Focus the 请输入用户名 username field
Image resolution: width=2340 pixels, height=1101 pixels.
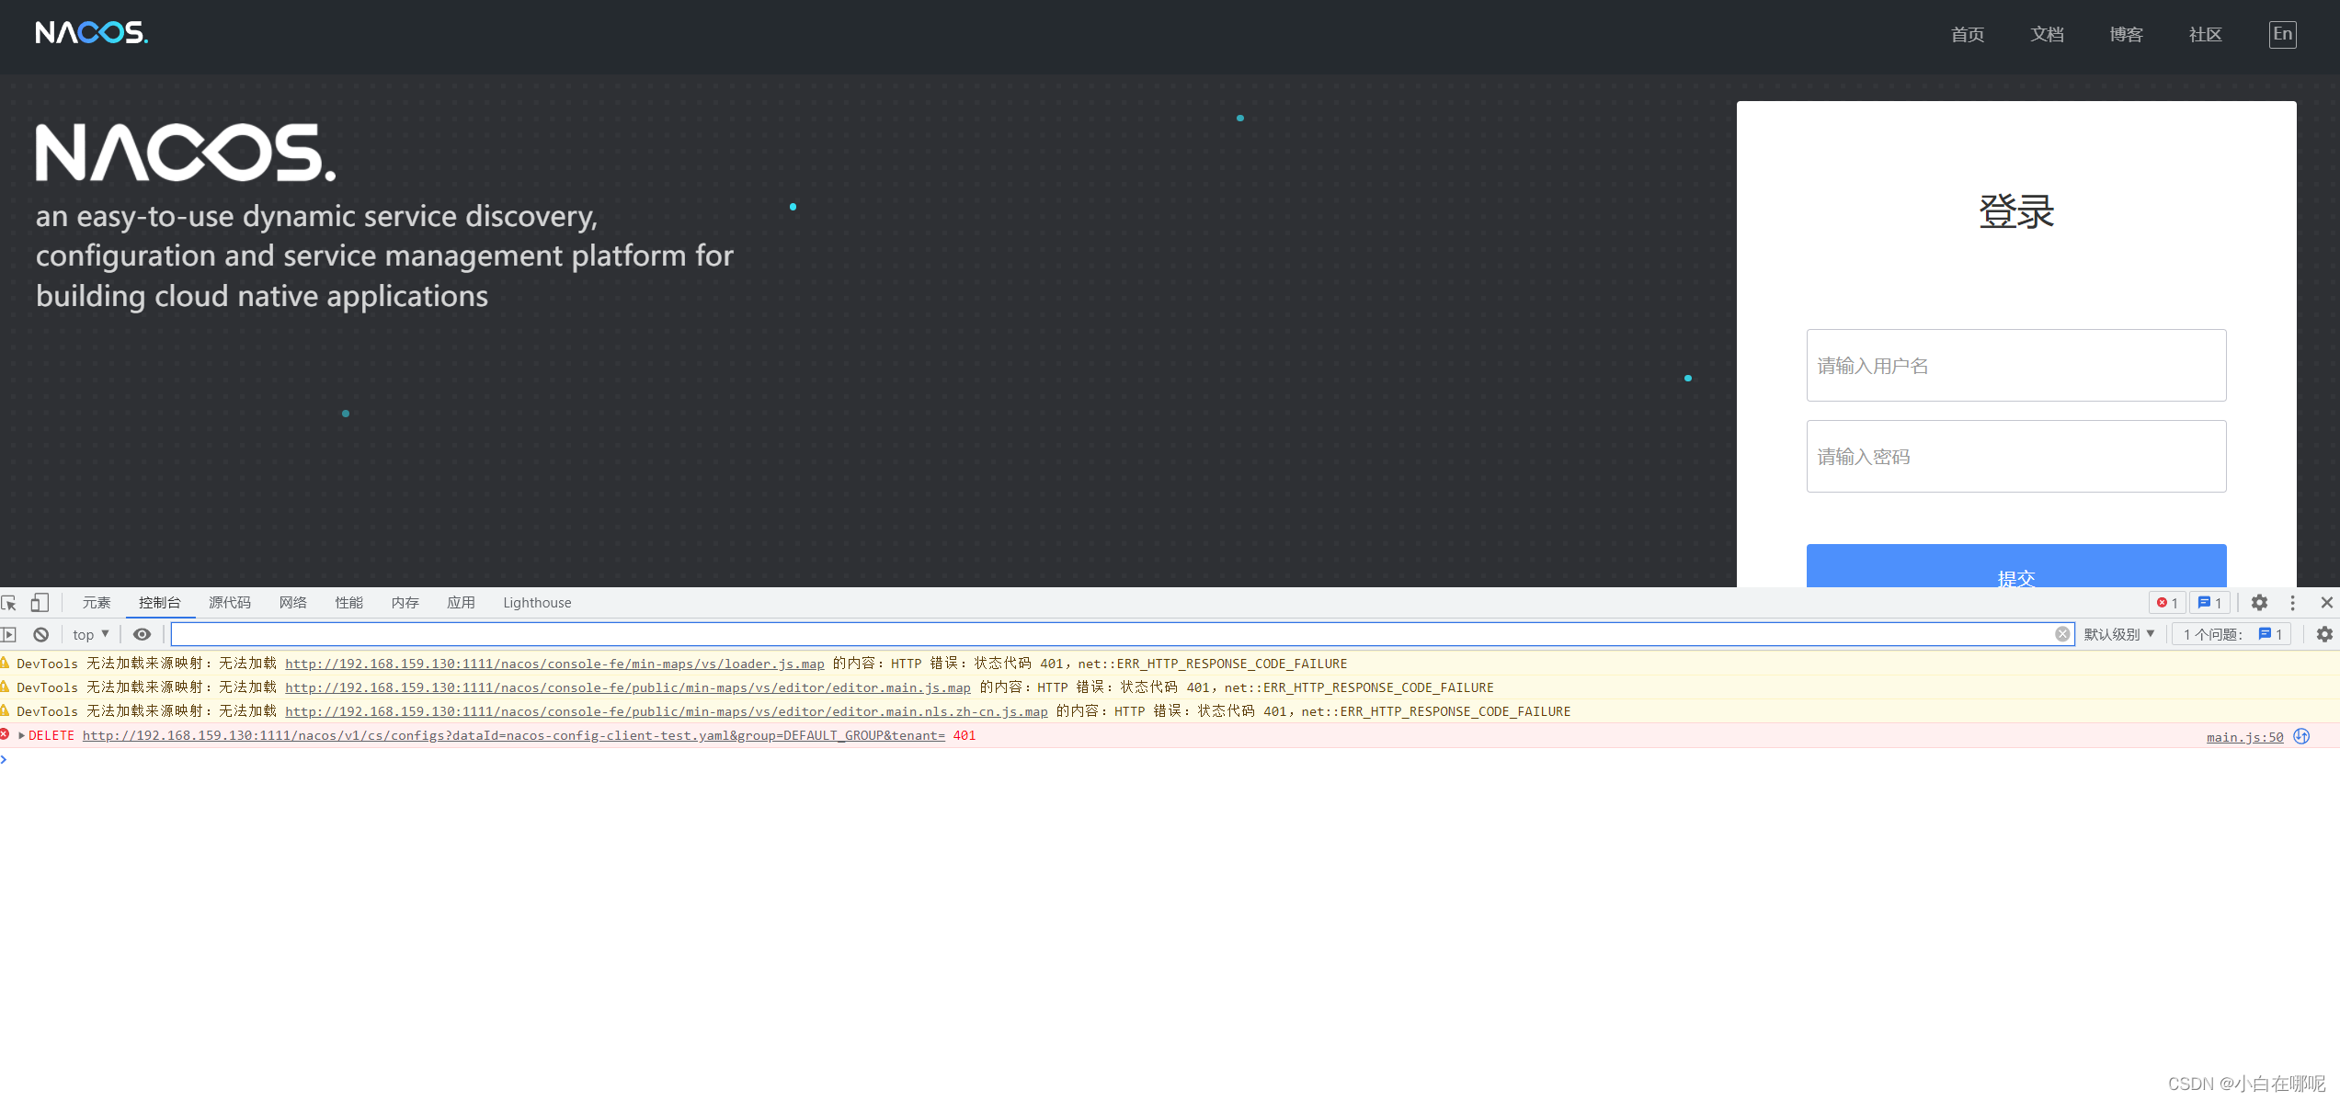click(x=2015, y=365)
